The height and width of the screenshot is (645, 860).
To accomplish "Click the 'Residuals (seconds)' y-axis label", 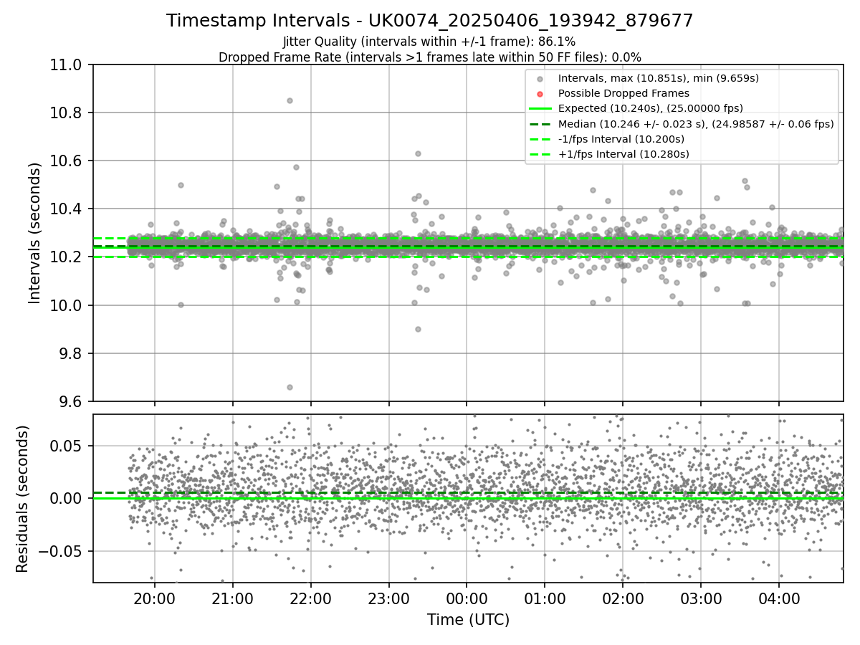I will [x=22, y=499].
